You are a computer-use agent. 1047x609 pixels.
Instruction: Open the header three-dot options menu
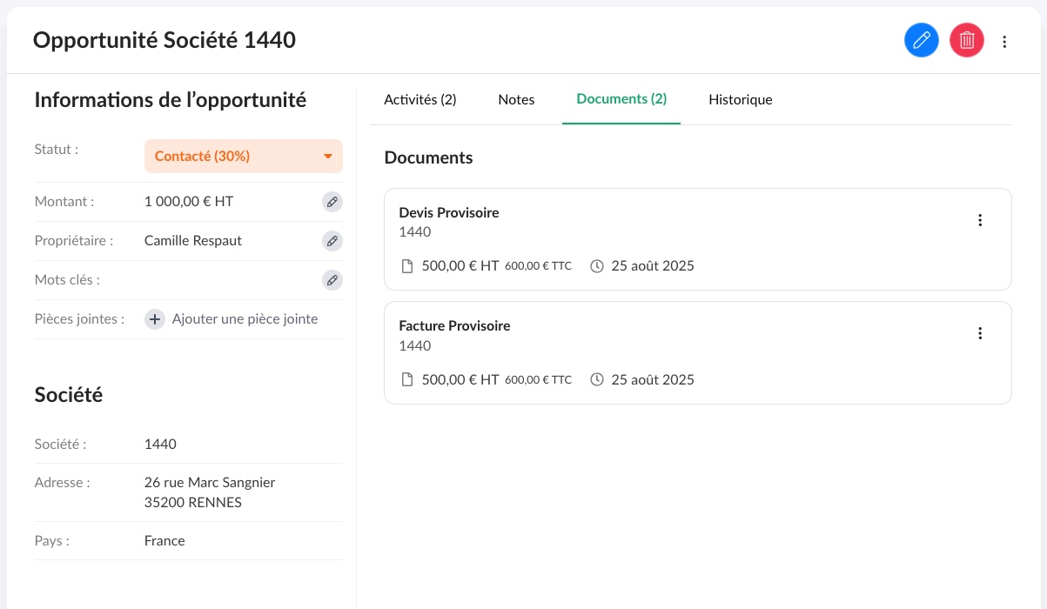pyautogui.click(x=1005, y=42)
